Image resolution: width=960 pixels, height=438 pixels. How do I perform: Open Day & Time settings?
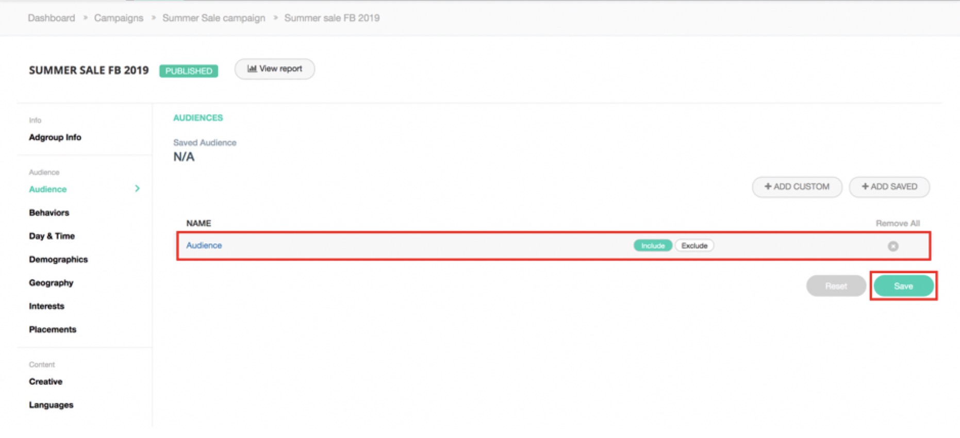[x=52, y=236]
